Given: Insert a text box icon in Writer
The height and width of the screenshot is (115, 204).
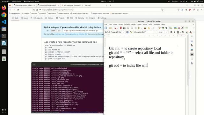Looking at the screenshot, I should coord(182,28).
